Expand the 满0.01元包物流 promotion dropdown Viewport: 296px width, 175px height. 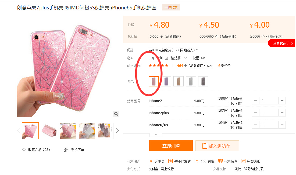[197, 50]
